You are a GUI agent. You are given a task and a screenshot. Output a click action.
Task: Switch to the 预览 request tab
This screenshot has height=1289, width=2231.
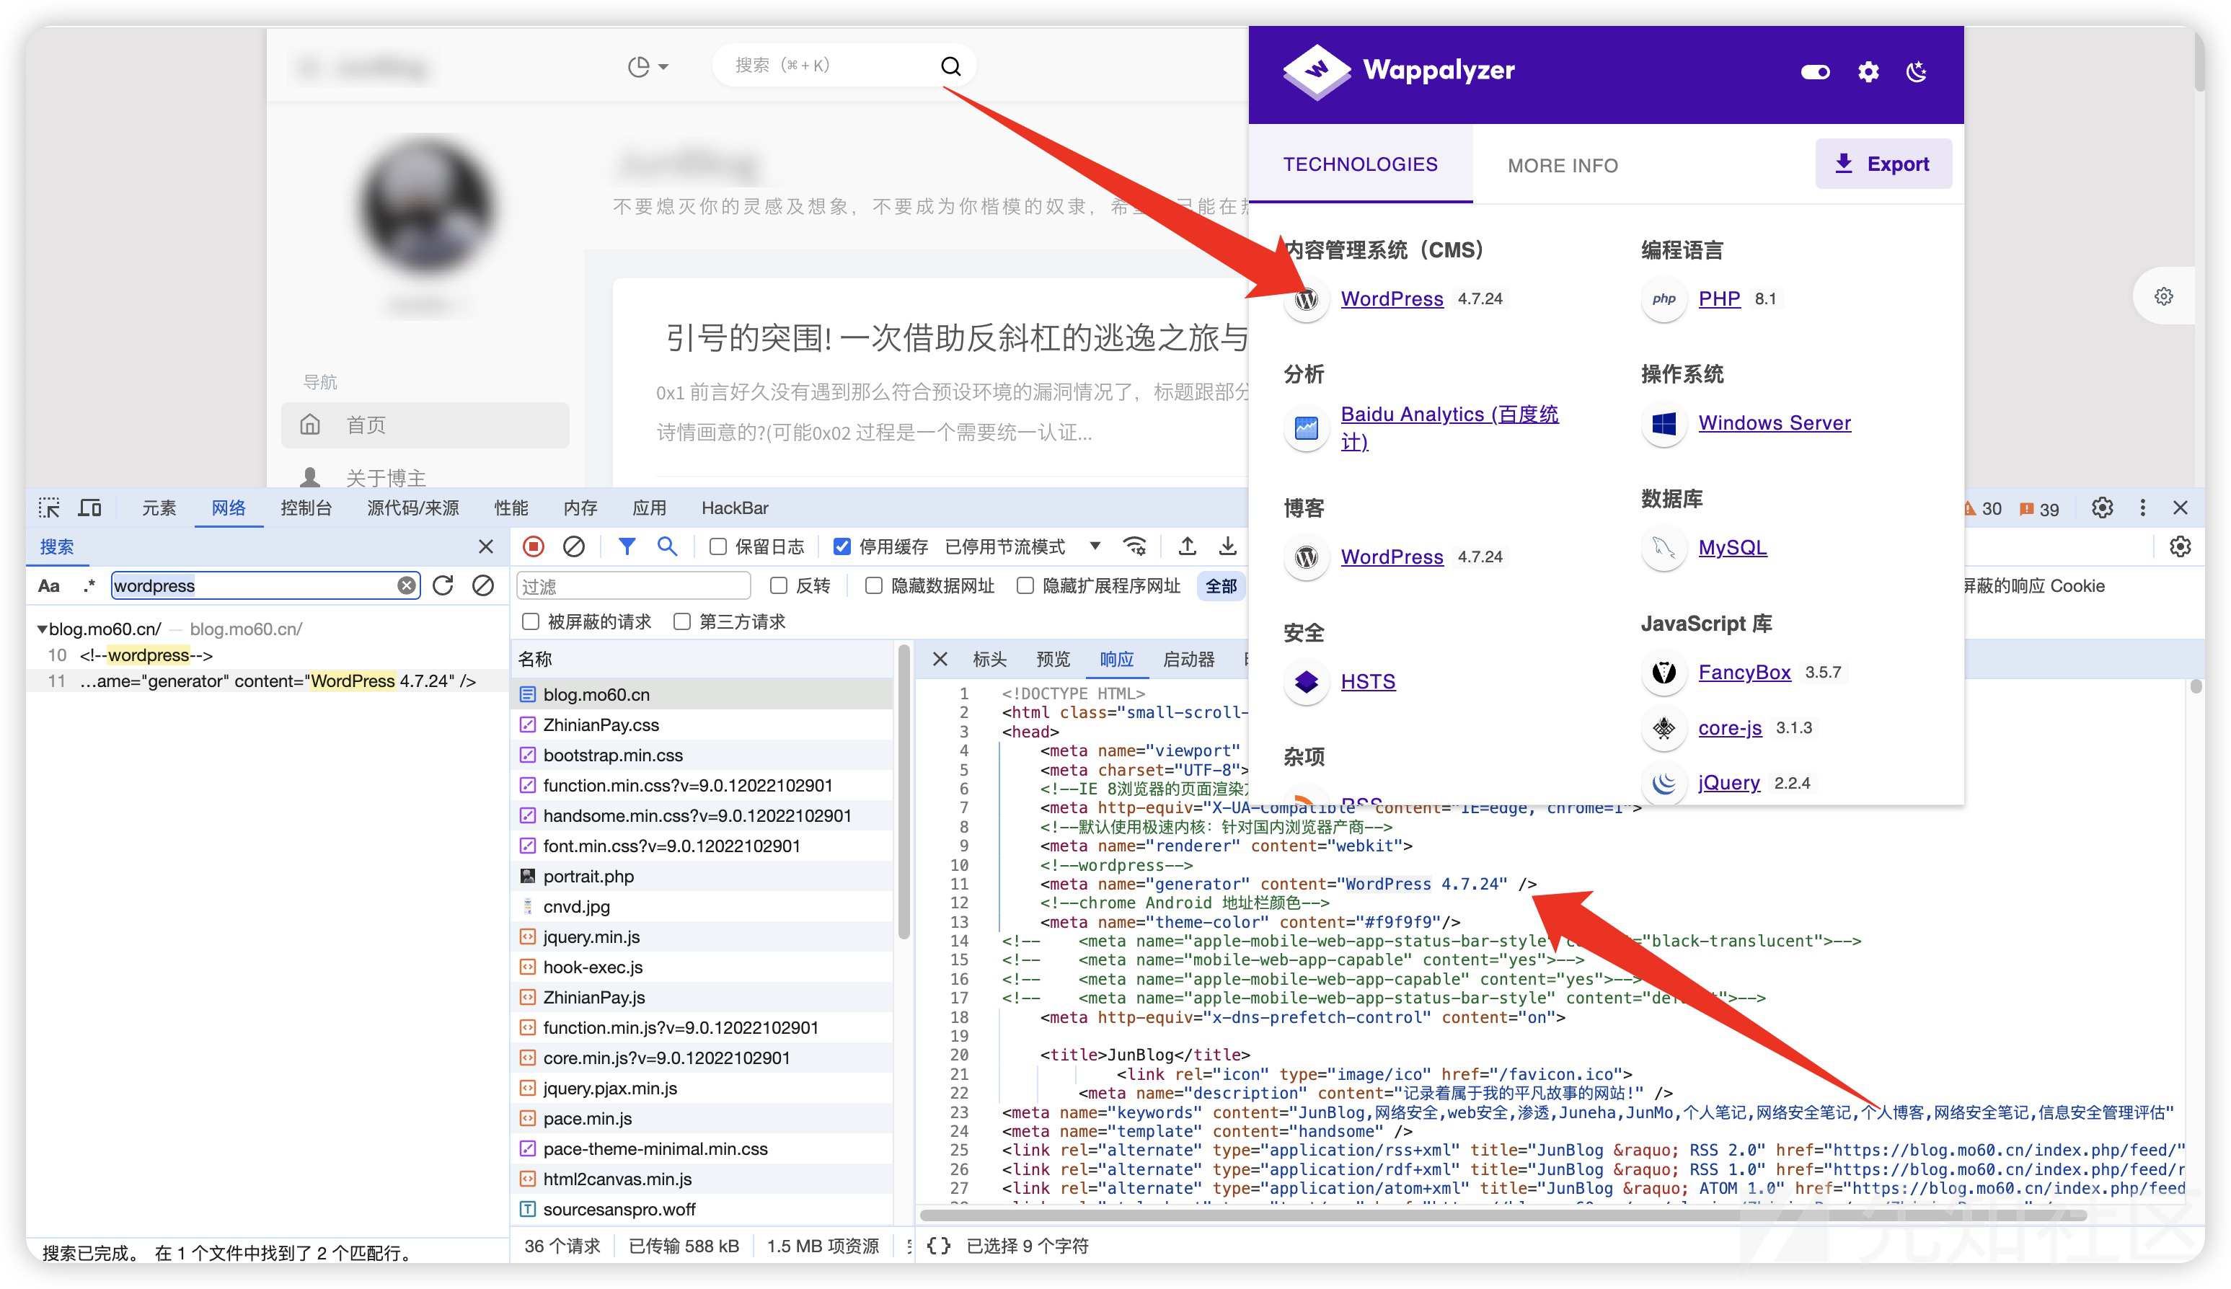tap(1053, 660)
